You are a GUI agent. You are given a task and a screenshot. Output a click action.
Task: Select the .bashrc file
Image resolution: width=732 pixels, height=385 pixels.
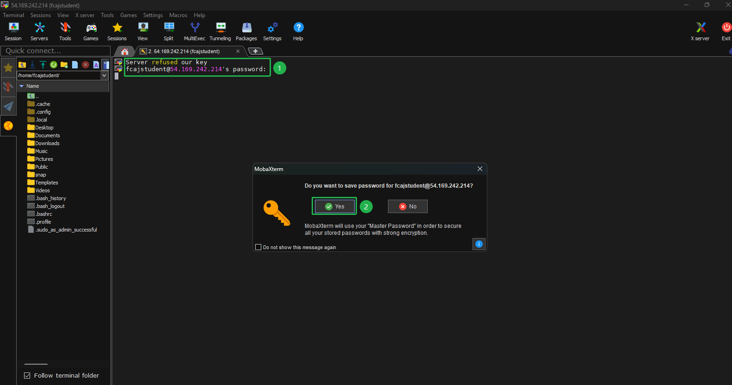coord(40,214)
